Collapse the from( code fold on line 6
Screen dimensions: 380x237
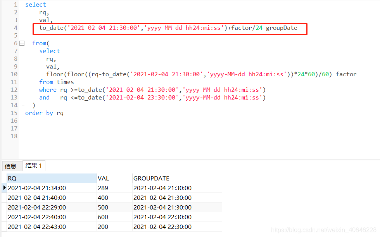pos(22,43)
